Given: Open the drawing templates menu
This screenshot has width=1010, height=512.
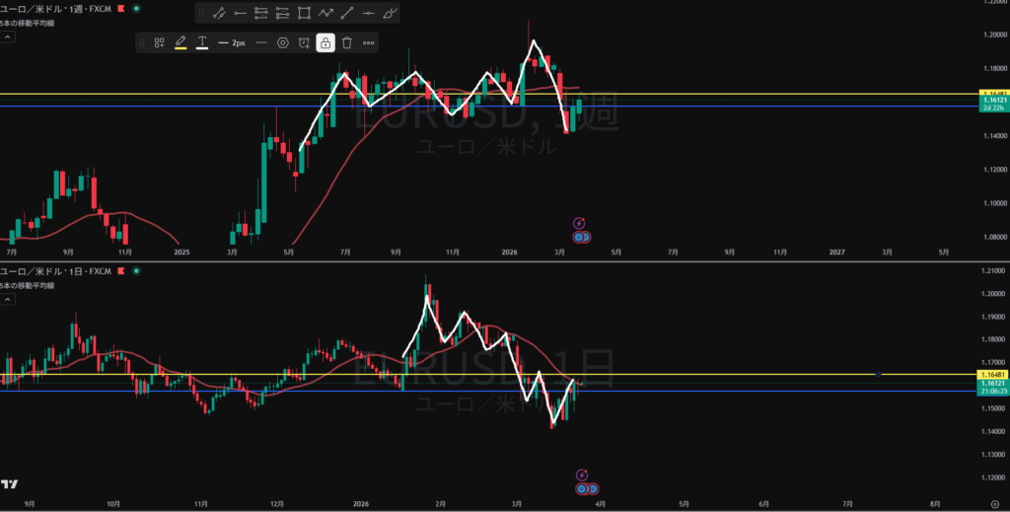Looking at the screenshot, I should pyautogui.click(x=159, y=42).
